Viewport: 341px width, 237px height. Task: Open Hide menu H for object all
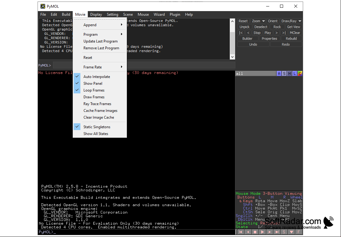point(289,74)
